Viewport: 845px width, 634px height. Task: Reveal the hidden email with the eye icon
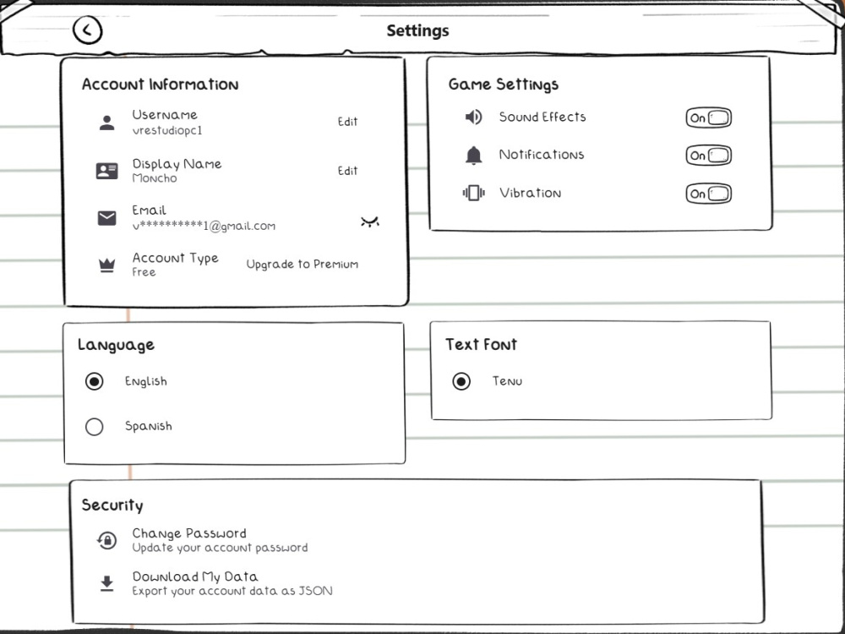[x=370, y=221]
